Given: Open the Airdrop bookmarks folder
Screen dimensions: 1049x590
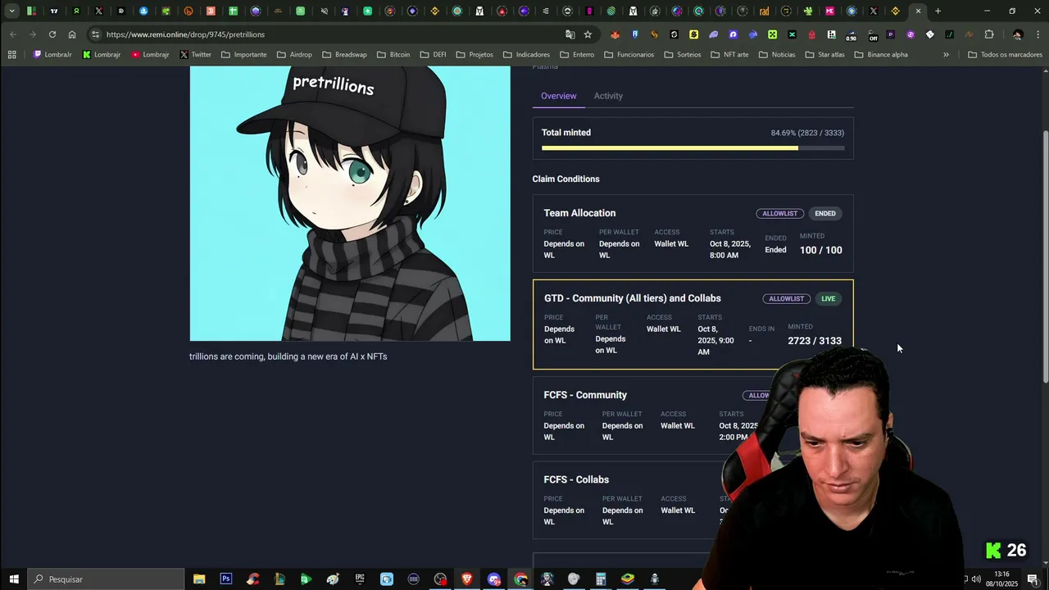Looking at the screenshot, I should click(x=294, y=55).
